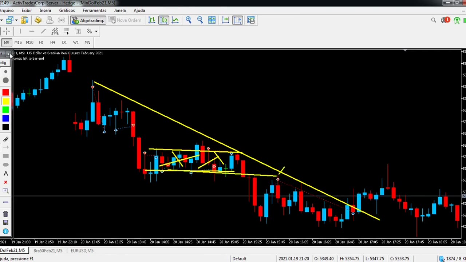Zoom in on the chart

188,20
